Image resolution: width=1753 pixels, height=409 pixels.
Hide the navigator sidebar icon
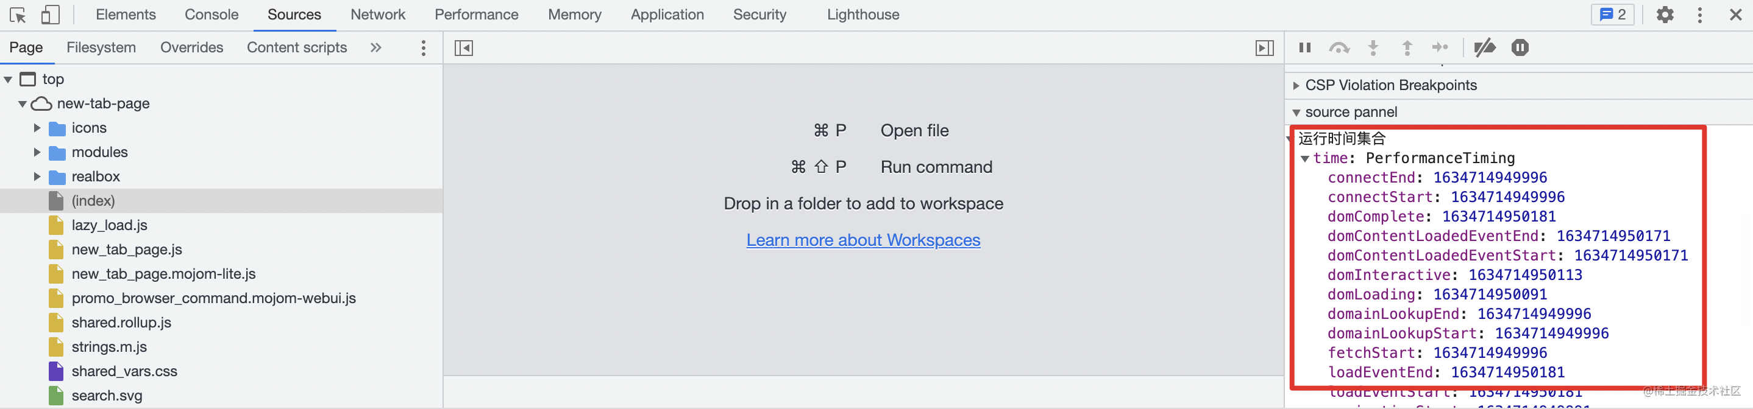pos(463,48)
